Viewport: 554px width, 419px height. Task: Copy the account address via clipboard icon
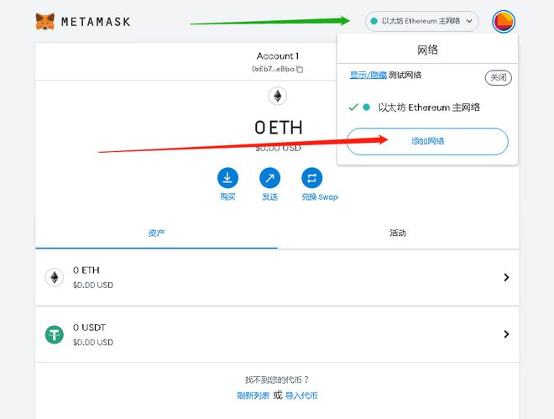point(300,69)
